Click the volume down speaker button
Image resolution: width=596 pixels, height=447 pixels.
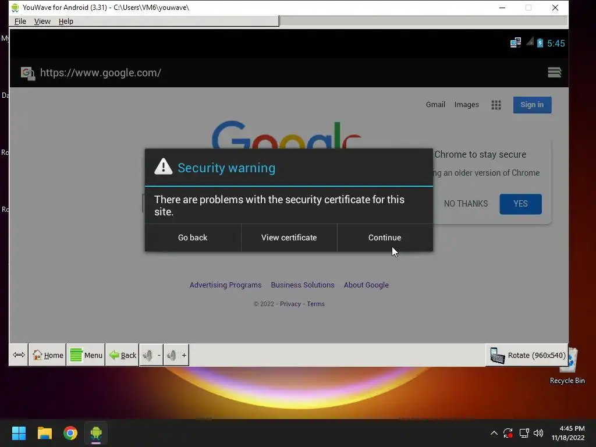click(151, 355)
